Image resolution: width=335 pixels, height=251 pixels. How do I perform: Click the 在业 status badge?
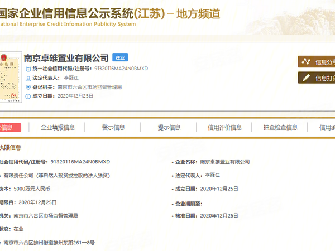coord(120,57)
